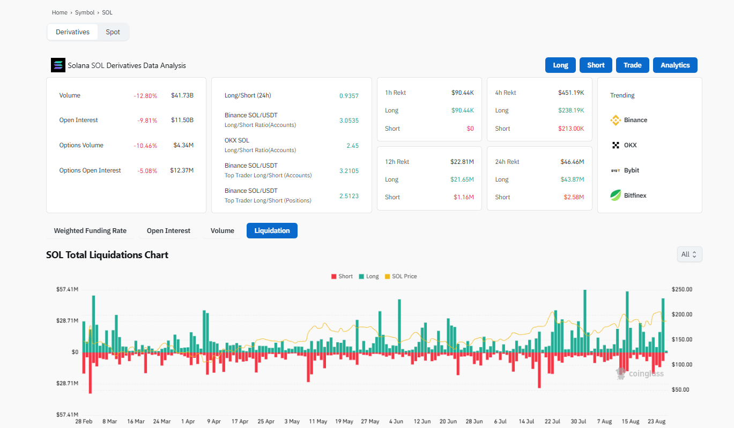
Task: Open the All time range dropdown
Action: click(x=689, y=254)
